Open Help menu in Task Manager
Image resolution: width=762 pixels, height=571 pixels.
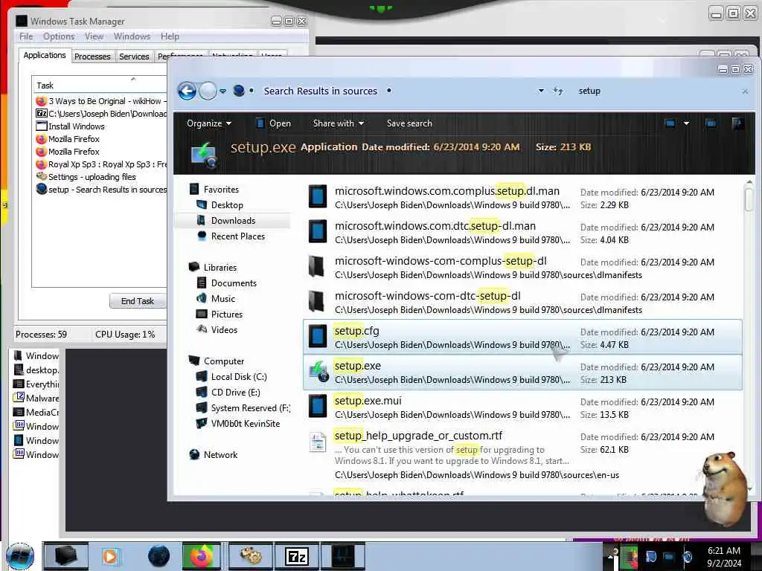coord(170,36)
